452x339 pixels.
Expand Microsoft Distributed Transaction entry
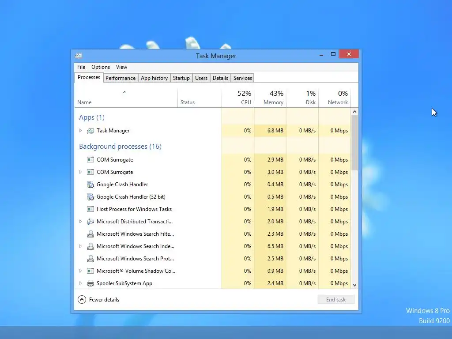coord(80,222)
